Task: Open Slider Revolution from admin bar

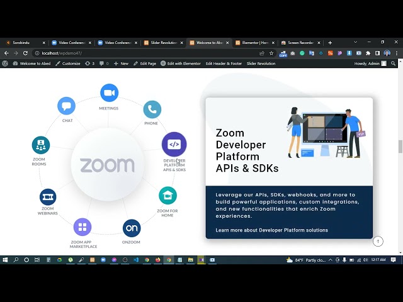Action: [261, 64]
